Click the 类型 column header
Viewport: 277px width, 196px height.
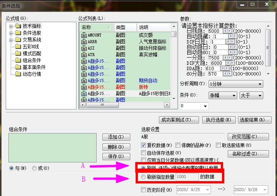point(125,27)
